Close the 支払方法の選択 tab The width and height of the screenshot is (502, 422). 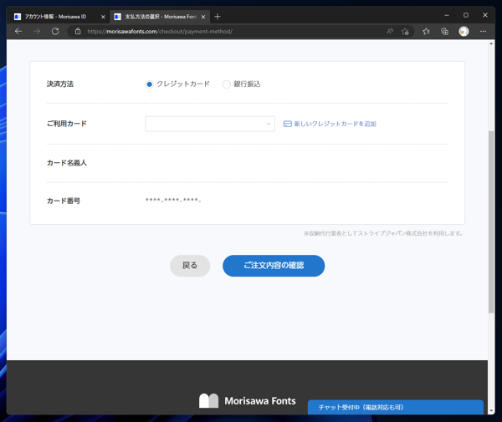point(203,17)
